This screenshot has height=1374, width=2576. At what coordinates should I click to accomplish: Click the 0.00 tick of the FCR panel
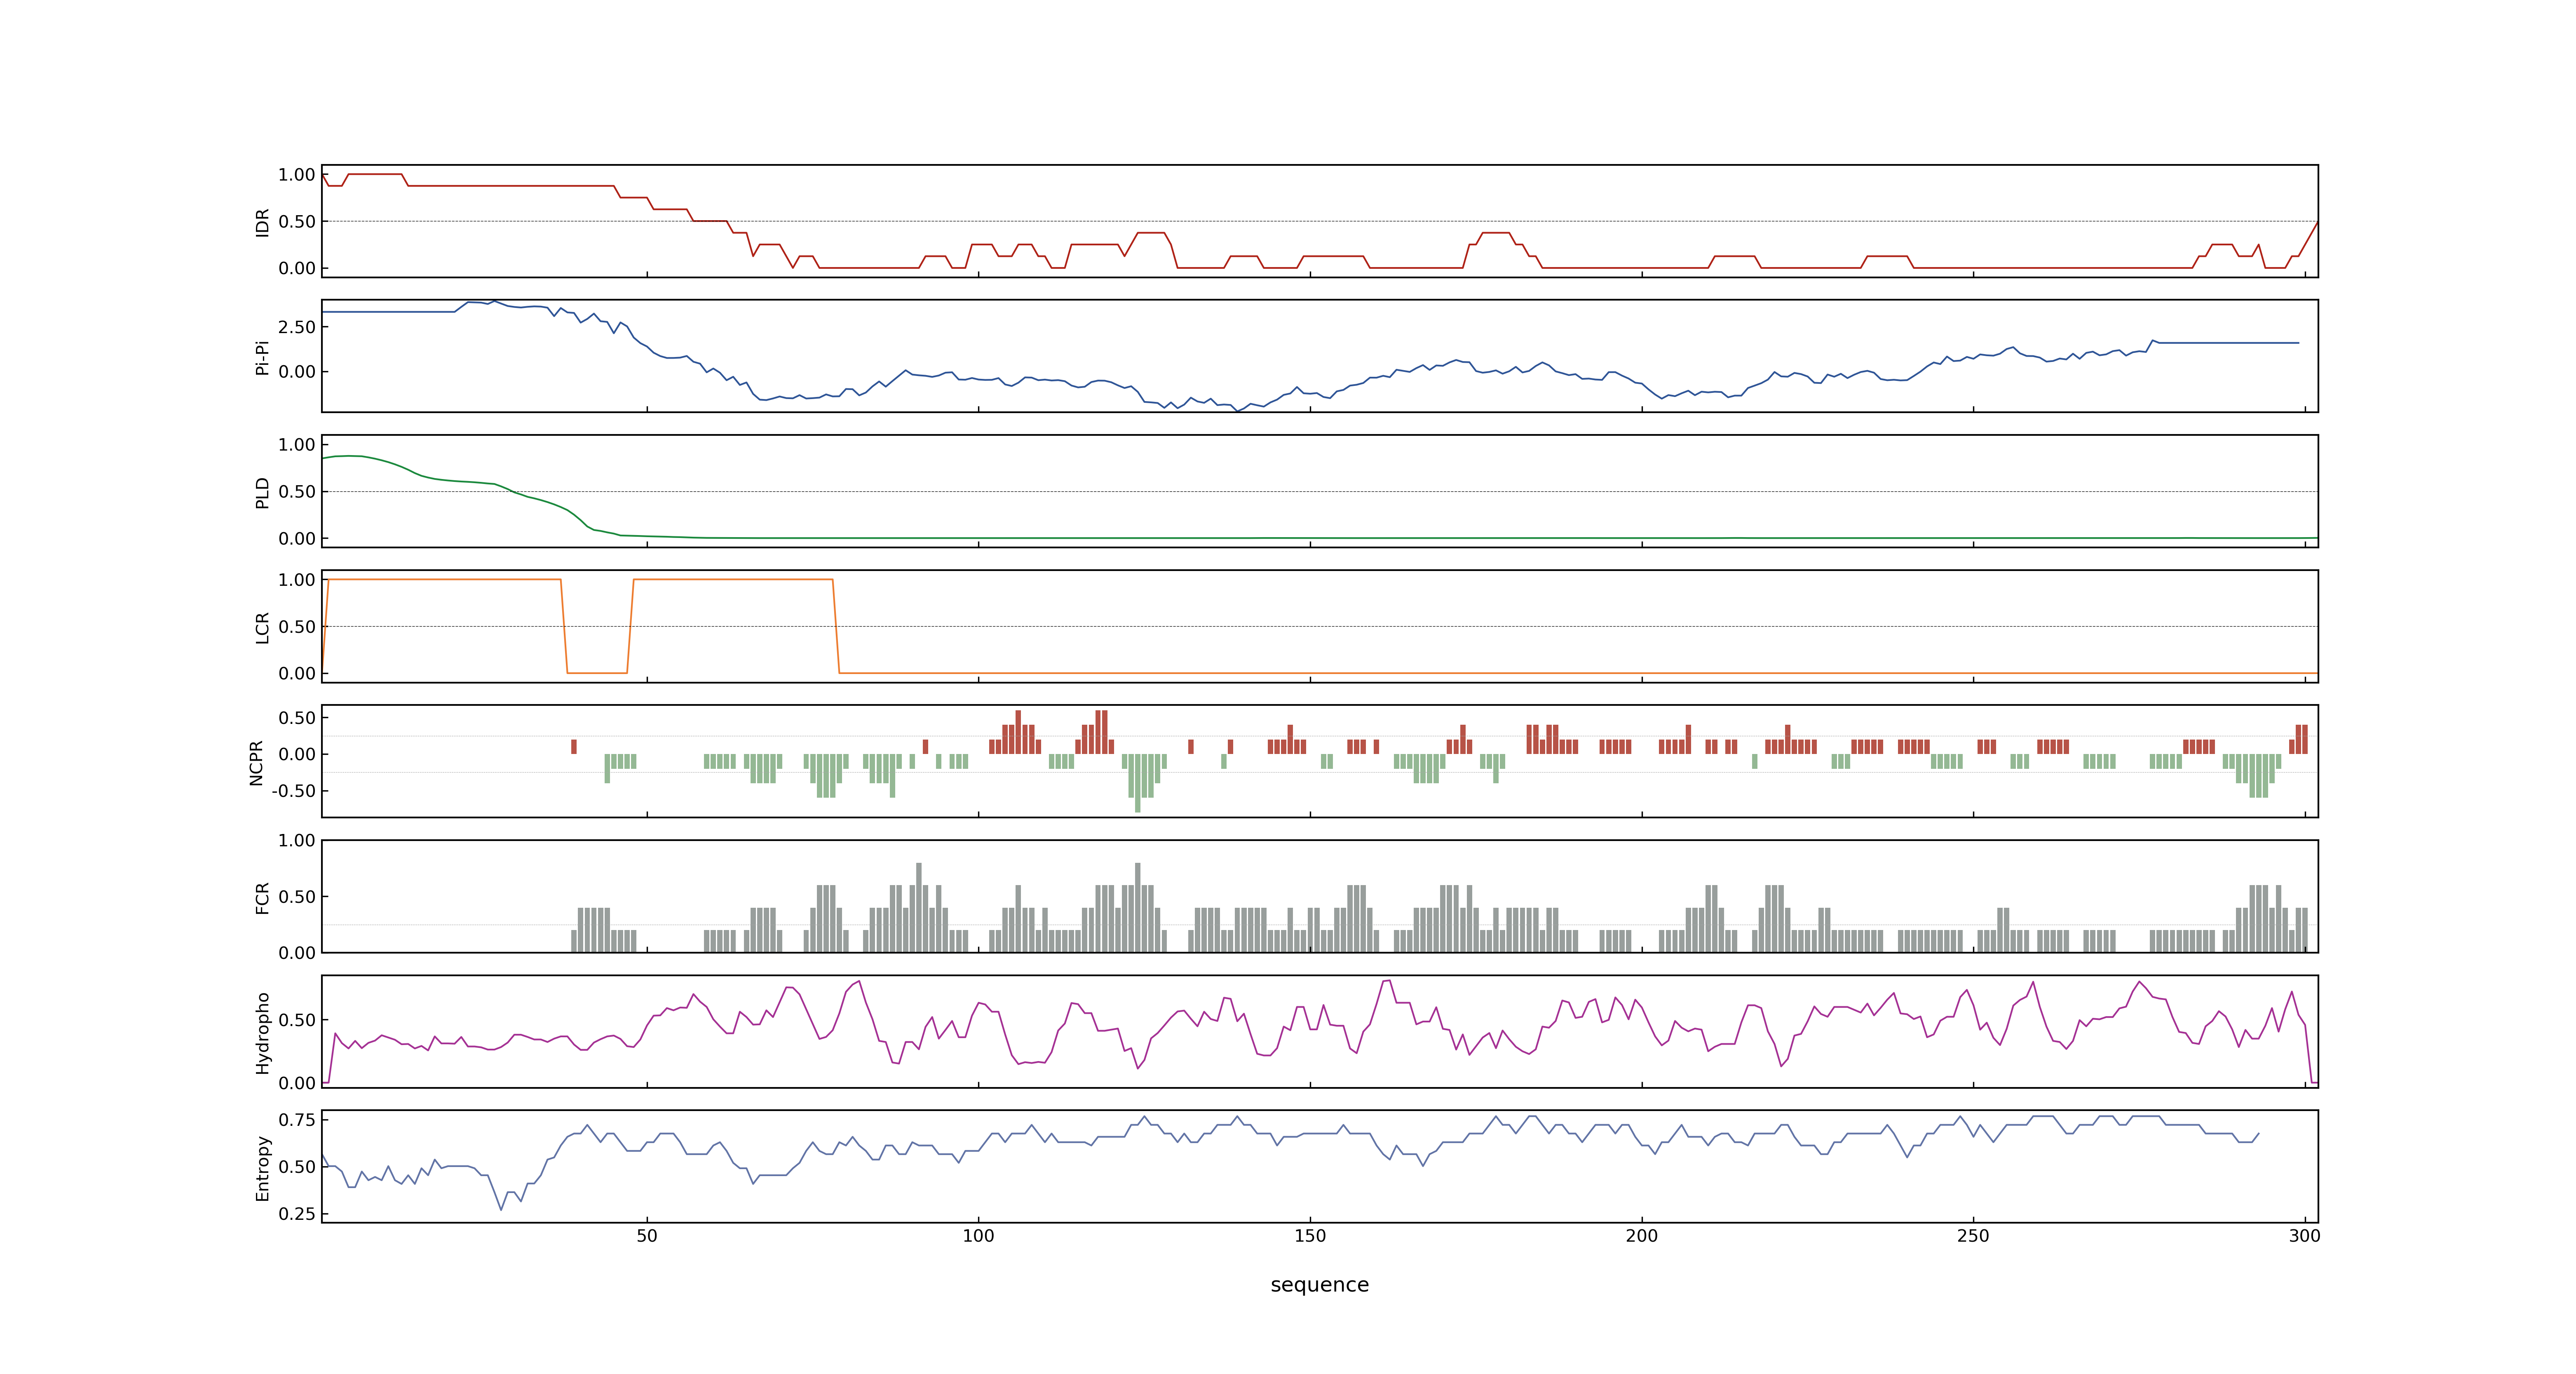tap(297, 953)
